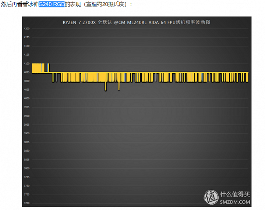Click the text "然后再看看冰神"
The image size is (265, 210).
coord(20,4)
